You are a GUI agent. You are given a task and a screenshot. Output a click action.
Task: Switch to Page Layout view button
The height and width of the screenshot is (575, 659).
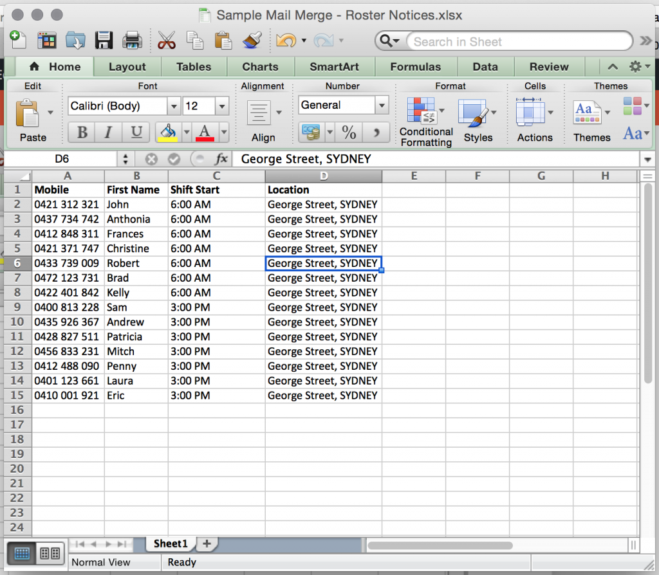[x=50, y=553]
